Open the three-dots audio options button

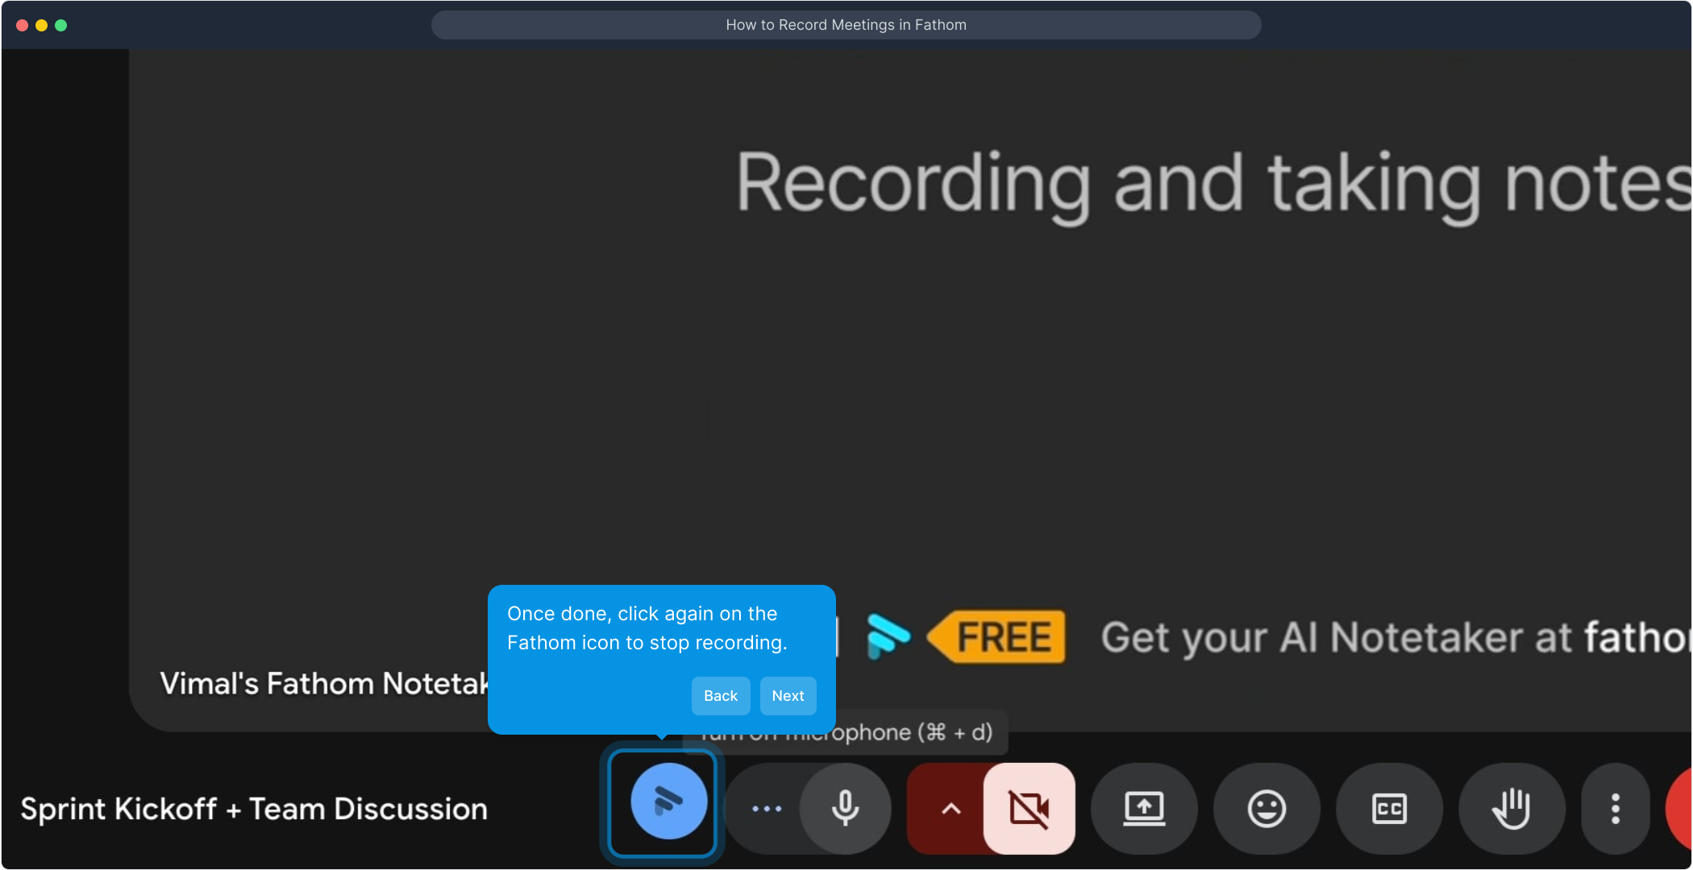click(766, 809)
